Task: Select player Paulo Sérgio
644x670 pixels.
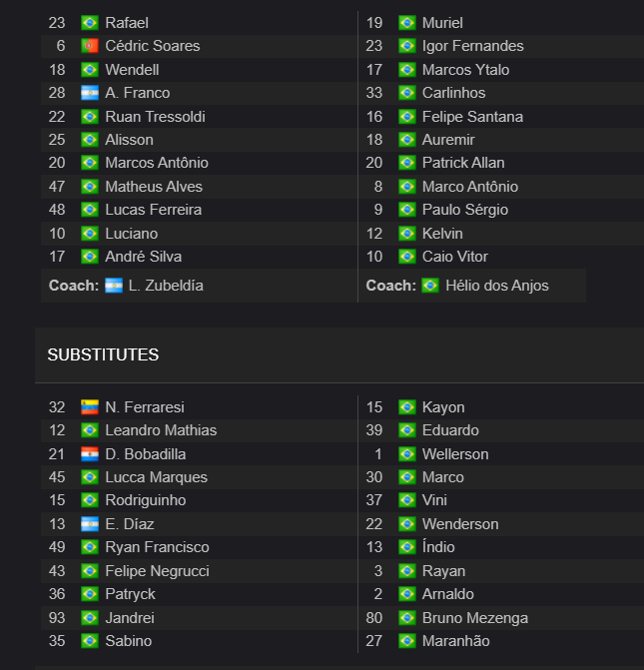Action: click(465, 210)
